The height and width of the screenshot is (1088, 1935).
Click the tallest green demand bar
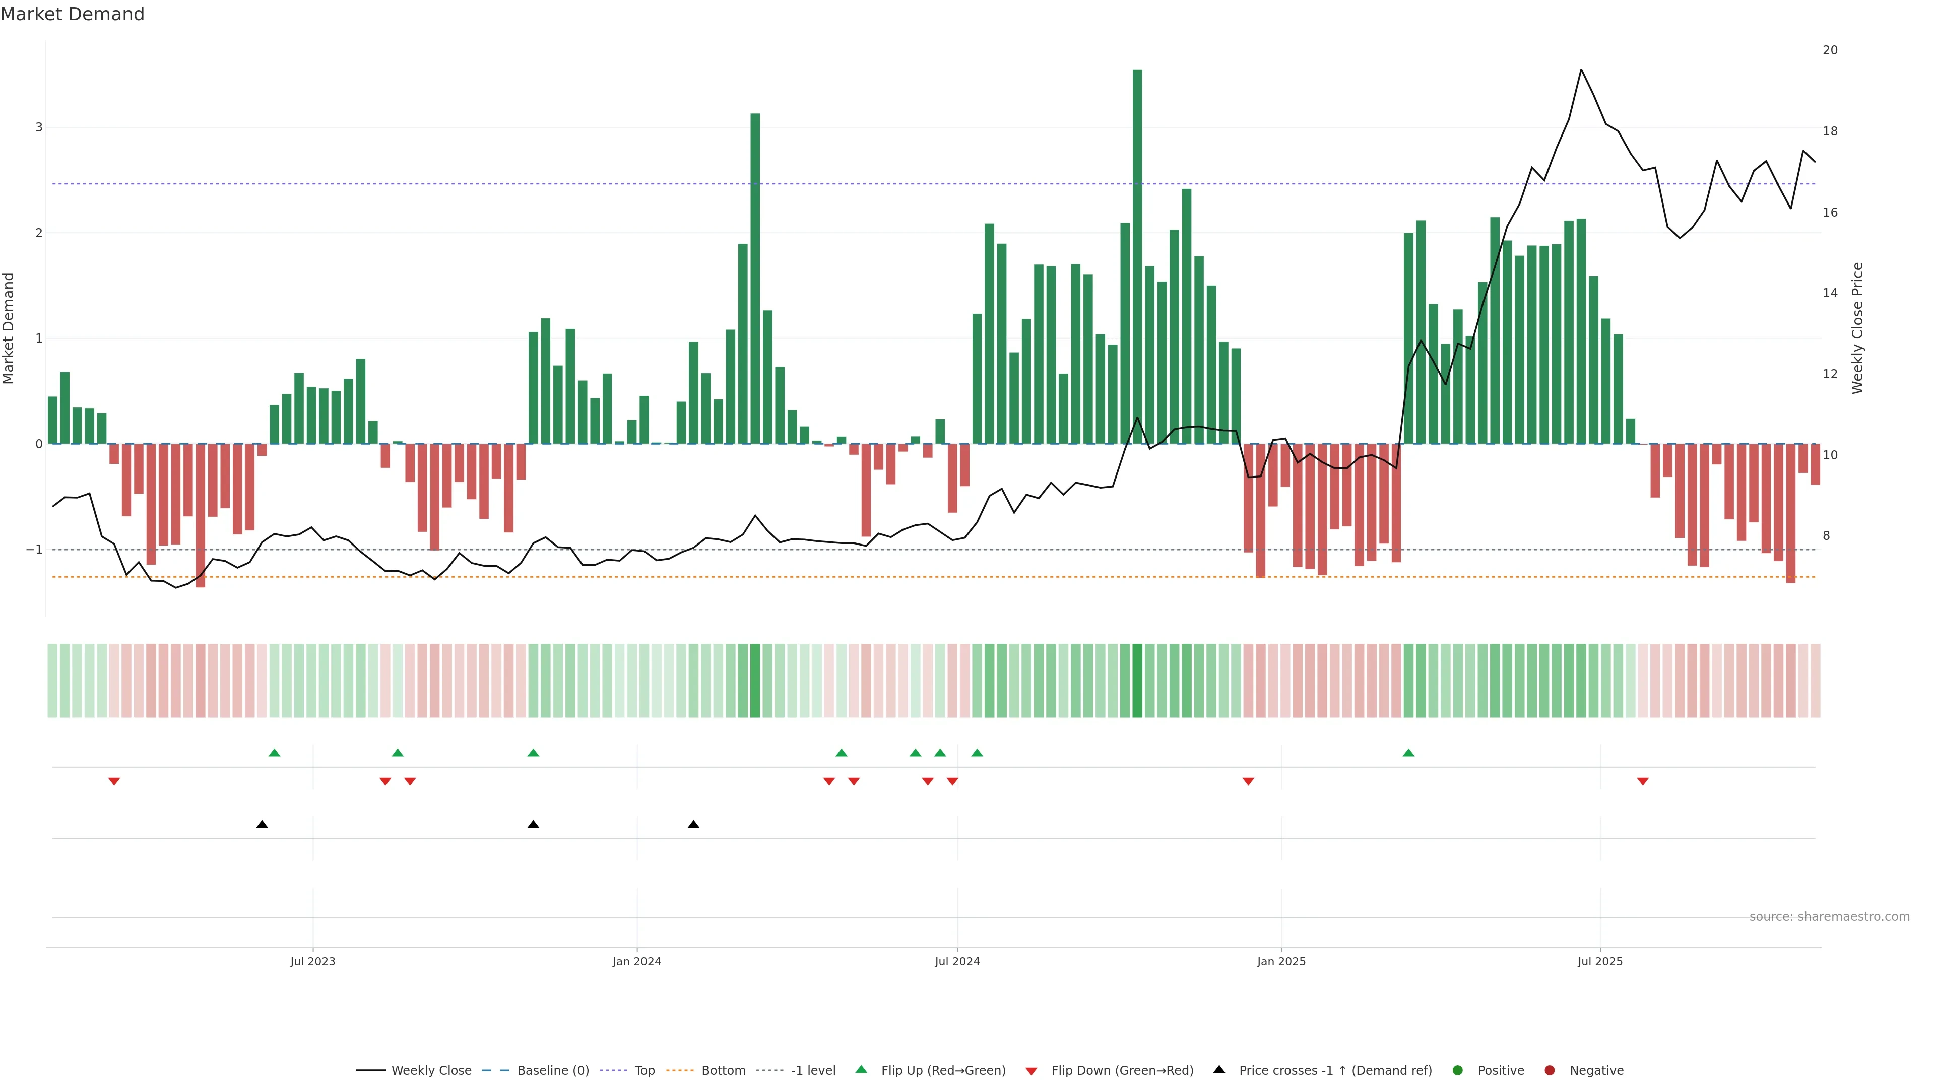(x=1137, y=255)
